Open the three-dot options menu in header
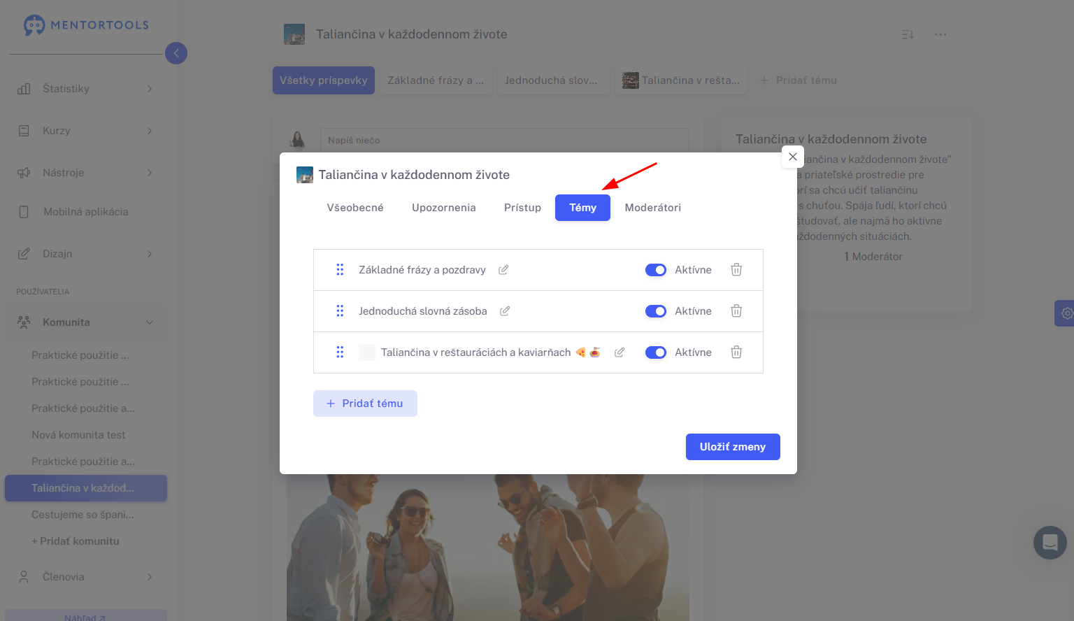Screen dimensions: 1074x621 (x=940, y=34)
